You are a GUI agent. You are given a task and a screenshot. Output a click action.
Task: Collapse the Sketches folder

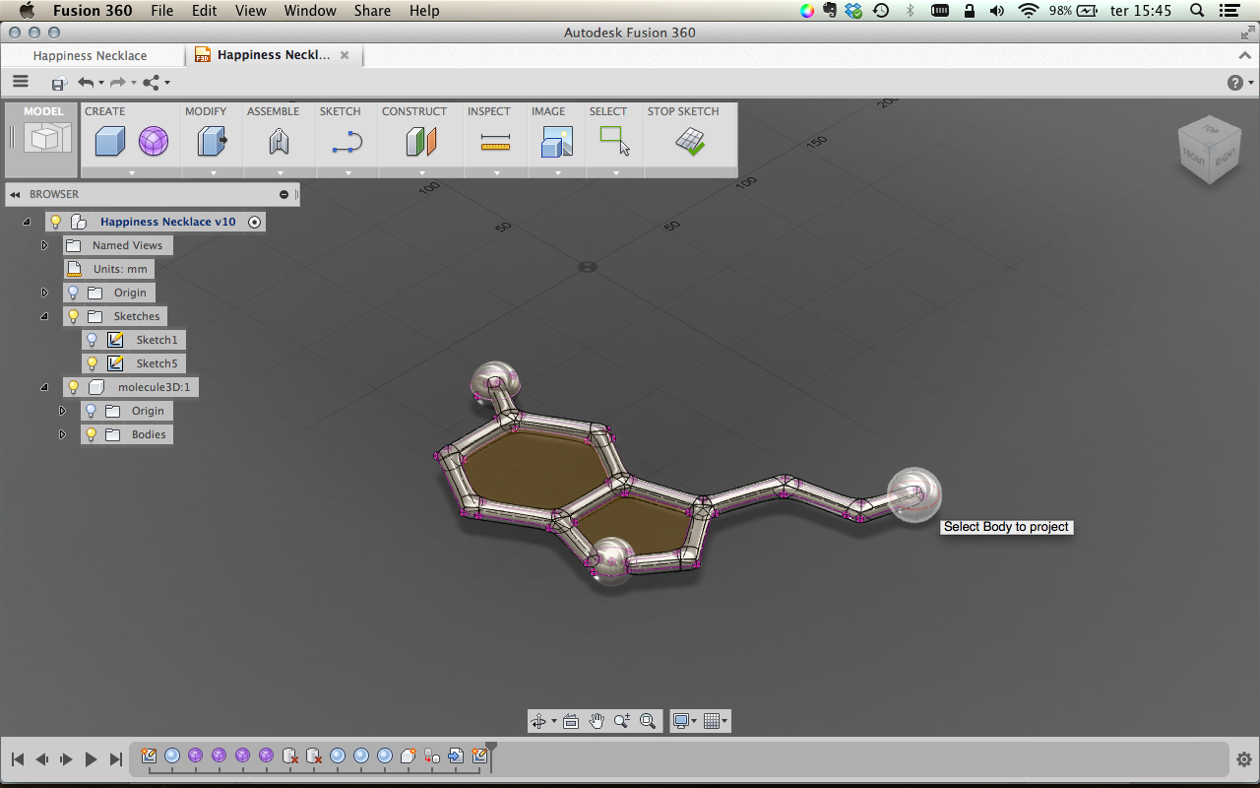(x=44, y=316)
